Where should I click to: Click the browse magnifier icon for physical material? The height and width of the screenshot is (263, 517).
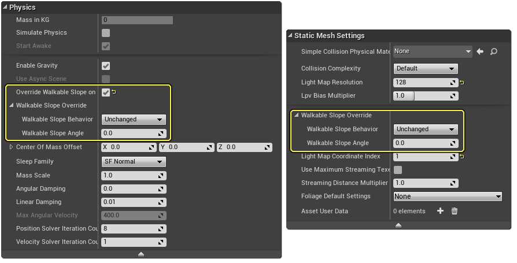pos(493,52)
